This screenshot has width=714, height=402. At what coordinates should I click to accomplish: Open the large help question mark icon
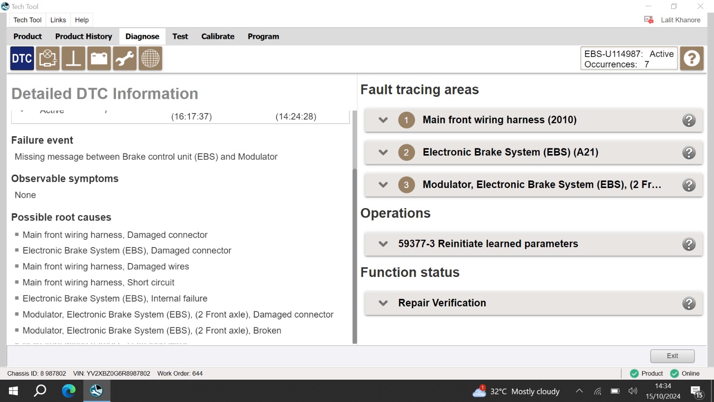tap(692, 59)
